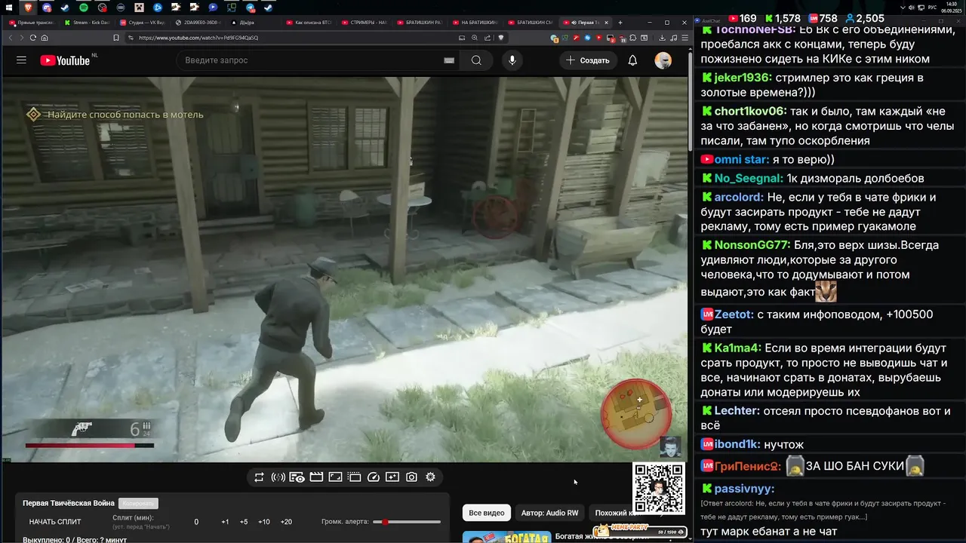
Task: Open browser downloads icon
Action: point(662,38)
